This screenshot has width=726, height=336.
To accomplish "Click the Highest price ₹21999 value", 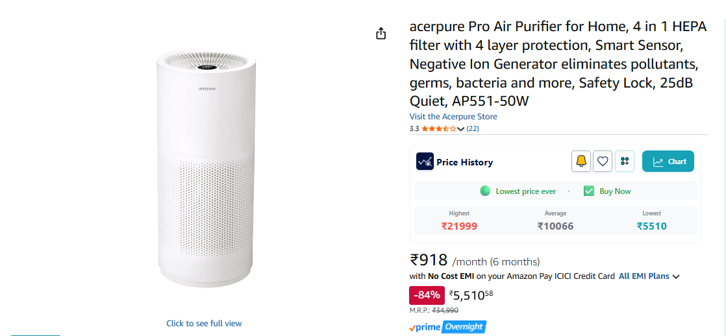I will [x=459, y=226].
